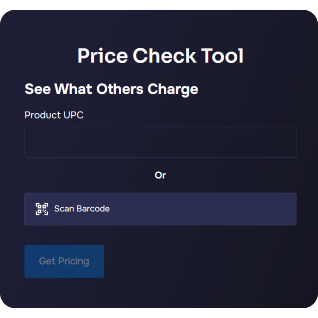Viewport: 318px width, 318px height.
Task: Click the Product UPC label
Action: [54, 115]
